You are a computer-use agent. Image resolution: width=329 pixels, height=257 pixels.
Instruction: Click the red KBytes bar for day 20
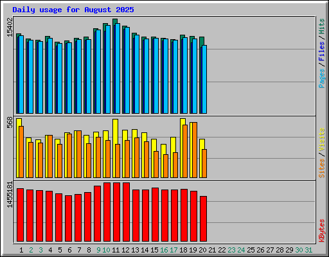click(x=203, y=219)
